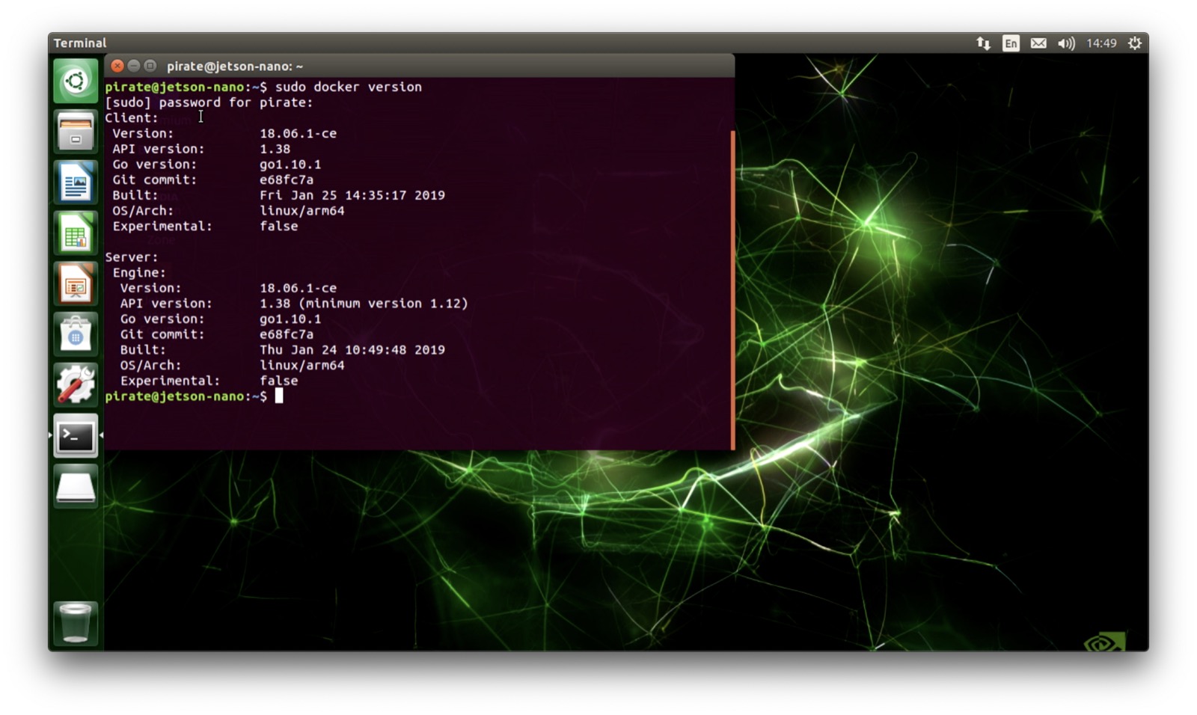Launch LibreOffice Impress from the launcher

[x=75, y=283]
